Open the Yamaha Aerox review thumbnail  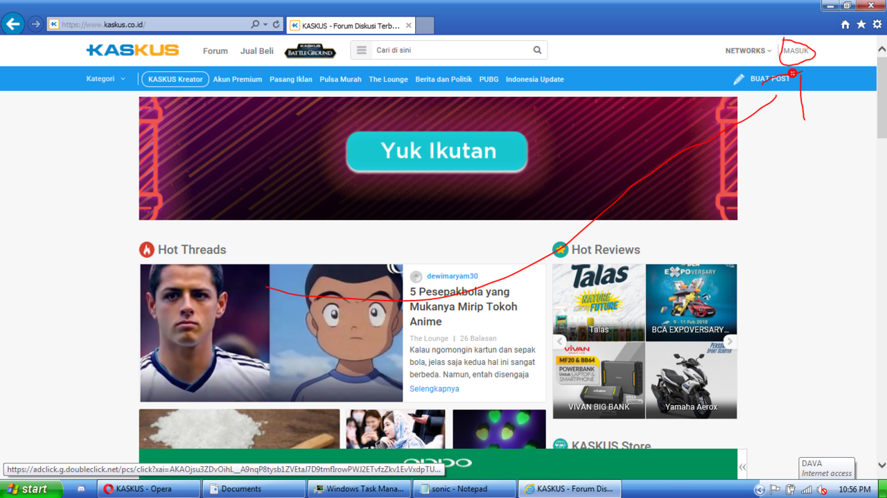tap(691, 380)
